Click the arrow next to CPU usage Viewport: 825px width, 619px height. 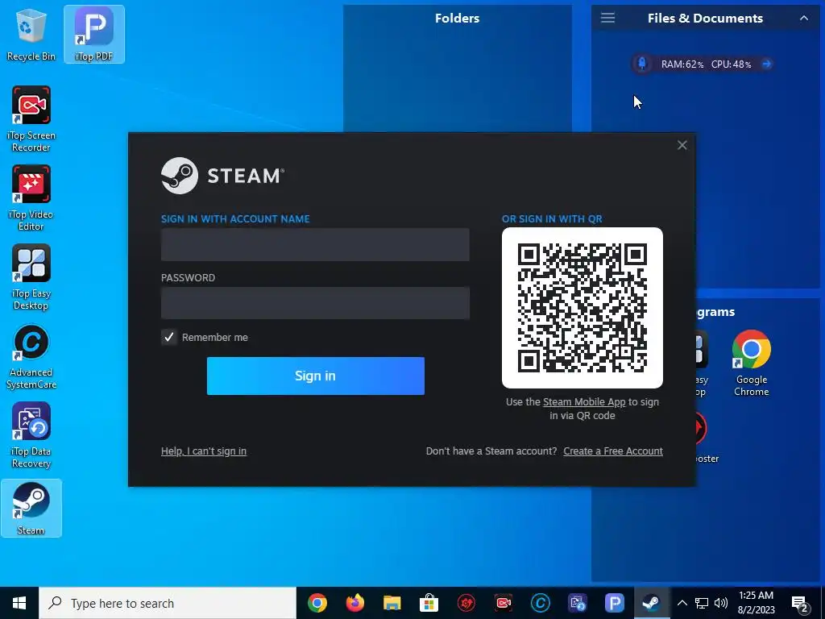pyautogui.click(x=767, y=64)
